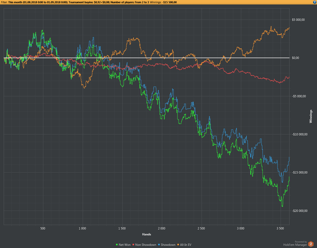Click the 2 500 hands axis label
The width and height of the screenshot is (317, 248).
(x=201, y=229)
